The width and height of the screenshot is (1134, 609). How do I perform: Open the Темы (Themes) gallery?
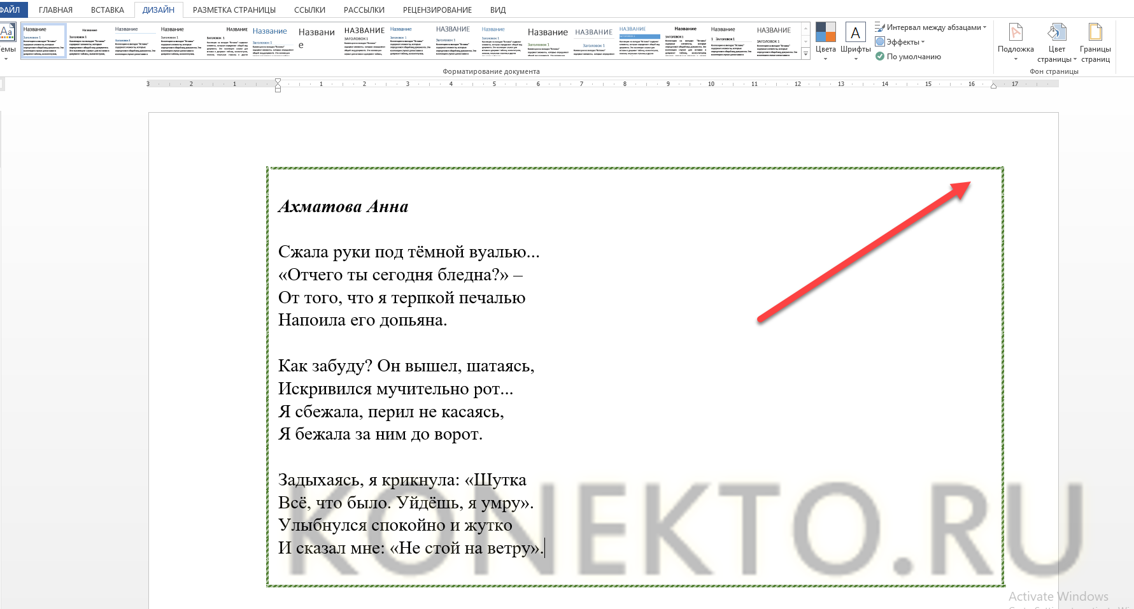[x=7, y=41]
